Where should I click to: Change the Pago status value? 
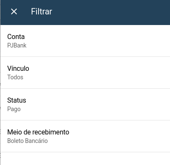click(14, 109)
